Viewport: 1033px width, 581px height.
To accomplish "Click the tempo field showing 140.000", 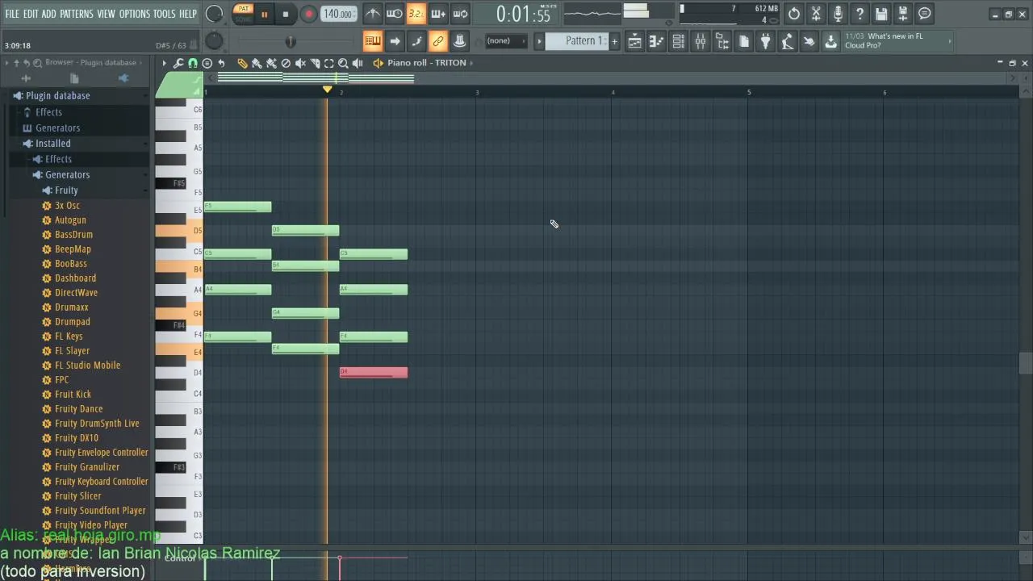I will click(x=338, y=14).
